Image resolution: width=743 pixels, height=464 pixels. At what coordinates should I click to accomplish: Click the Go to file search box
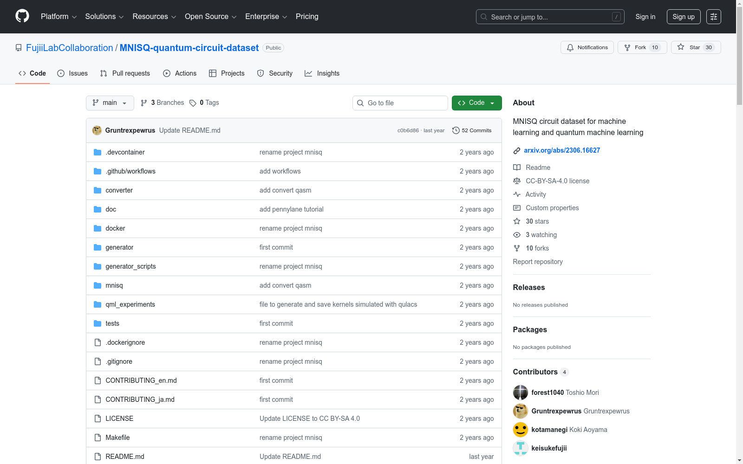[x=400, y=103]
